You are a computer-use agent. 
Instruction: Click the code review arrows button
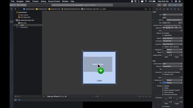pos(165,5)
